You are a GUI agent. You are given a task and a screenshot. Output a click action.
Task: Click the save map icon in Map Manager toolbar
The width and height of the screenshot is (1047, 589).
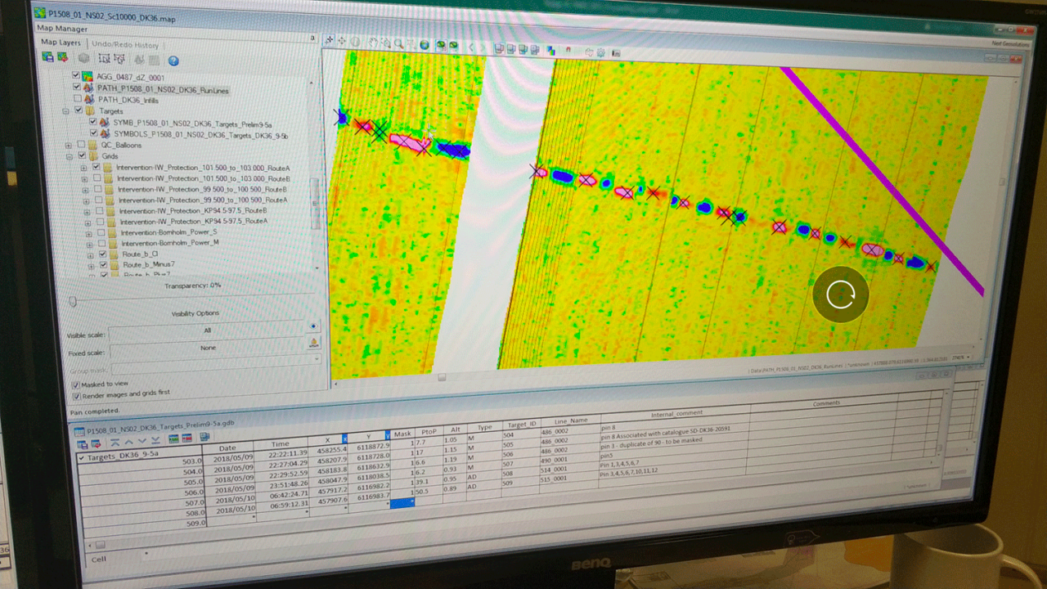(47, 58)
